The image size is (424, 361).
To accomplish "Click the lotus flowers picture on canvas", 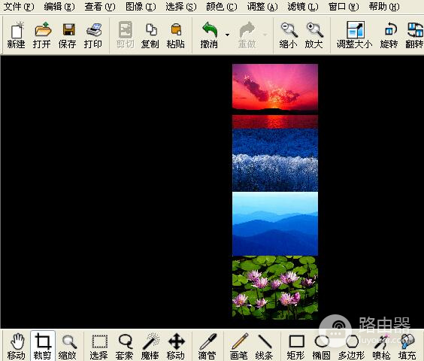I will coord(275,287).
